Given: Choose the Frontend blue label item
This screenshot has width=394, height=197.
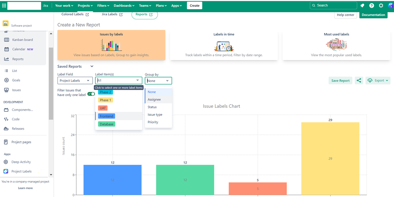Looking at the screenshot, I should (107, 116).
